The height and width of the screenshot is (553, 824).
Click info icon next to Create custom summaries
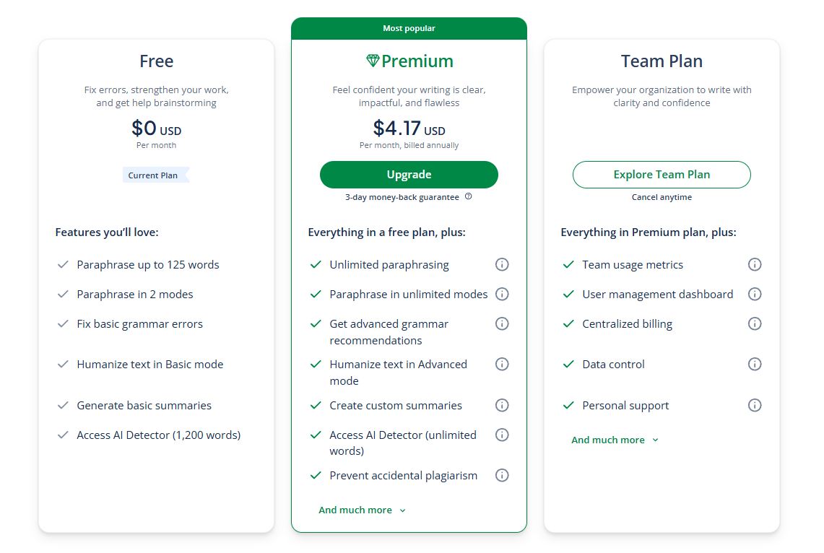click(x=502, y=406)
